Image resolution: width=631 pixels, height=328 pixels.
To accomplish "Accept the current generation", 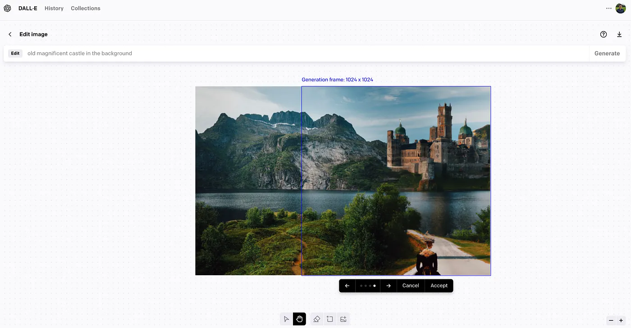I will (x=439, y=286).
